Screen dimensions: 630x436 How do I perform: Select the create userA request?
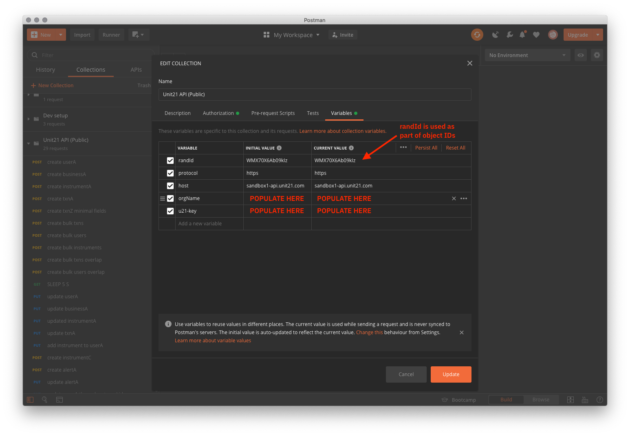coord(62,162)
